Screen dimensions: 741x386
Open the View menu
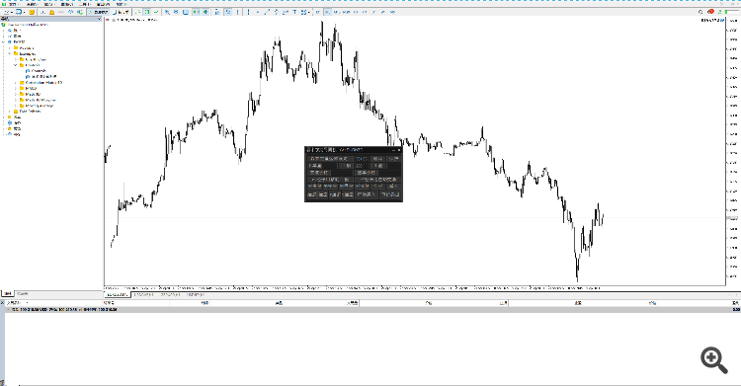[32, 4]
